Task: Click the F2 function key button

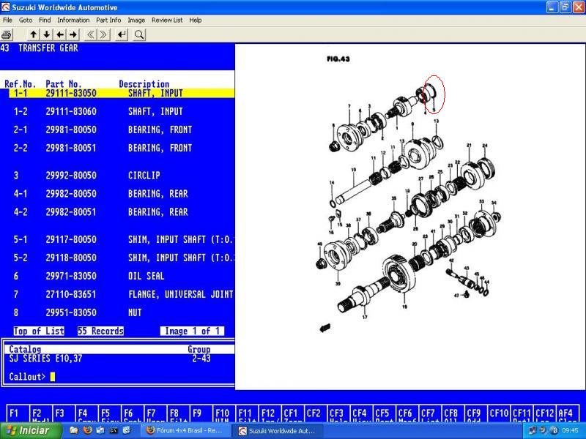Action: pos(40,413)
